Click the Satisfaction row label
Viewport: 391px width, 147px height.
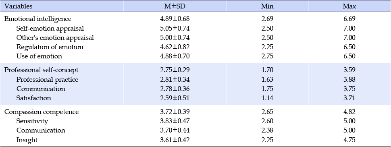34,98
